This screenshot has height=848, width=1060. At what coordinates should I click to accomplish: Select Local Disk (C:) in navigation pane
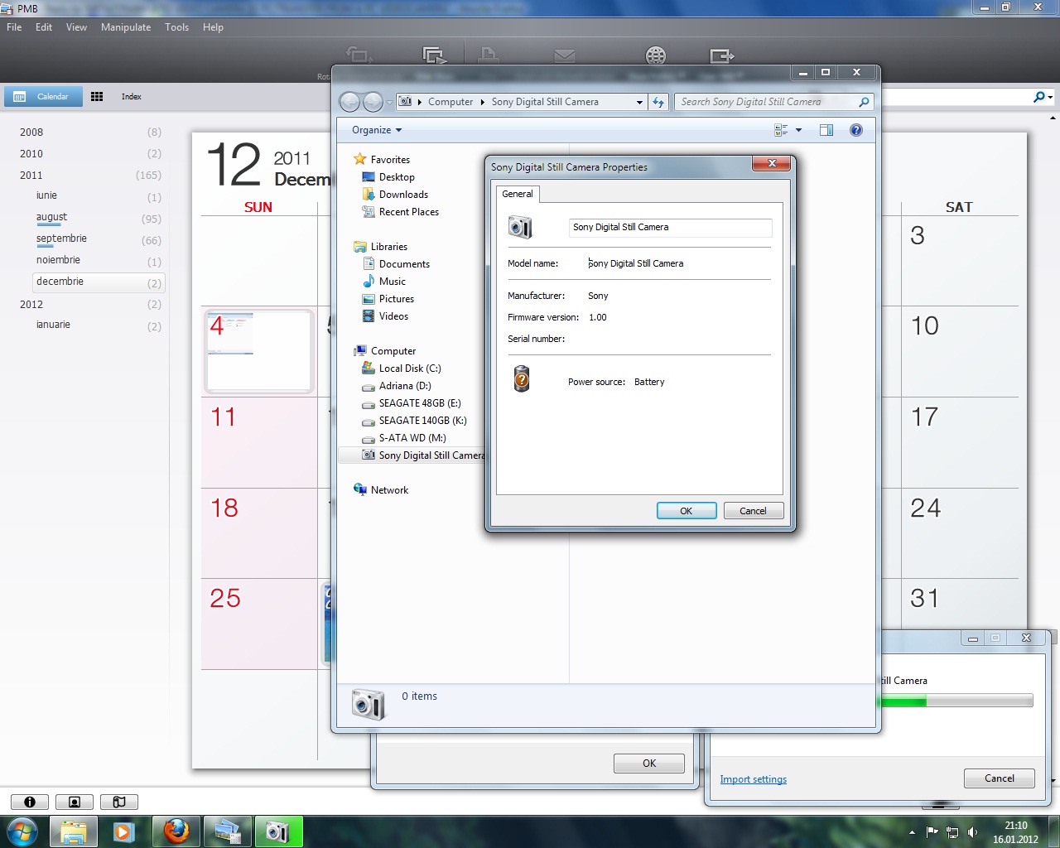click(x=410, y=369)
